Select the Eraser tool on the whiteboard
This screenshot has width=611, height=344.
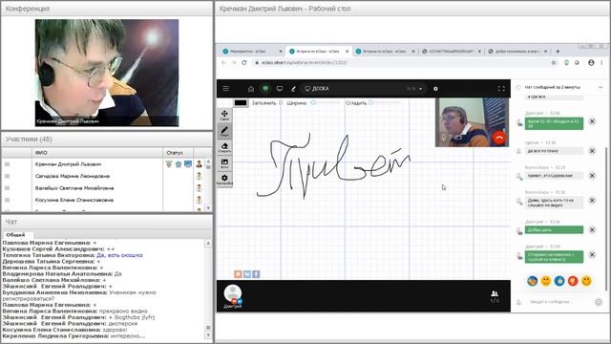224,147
